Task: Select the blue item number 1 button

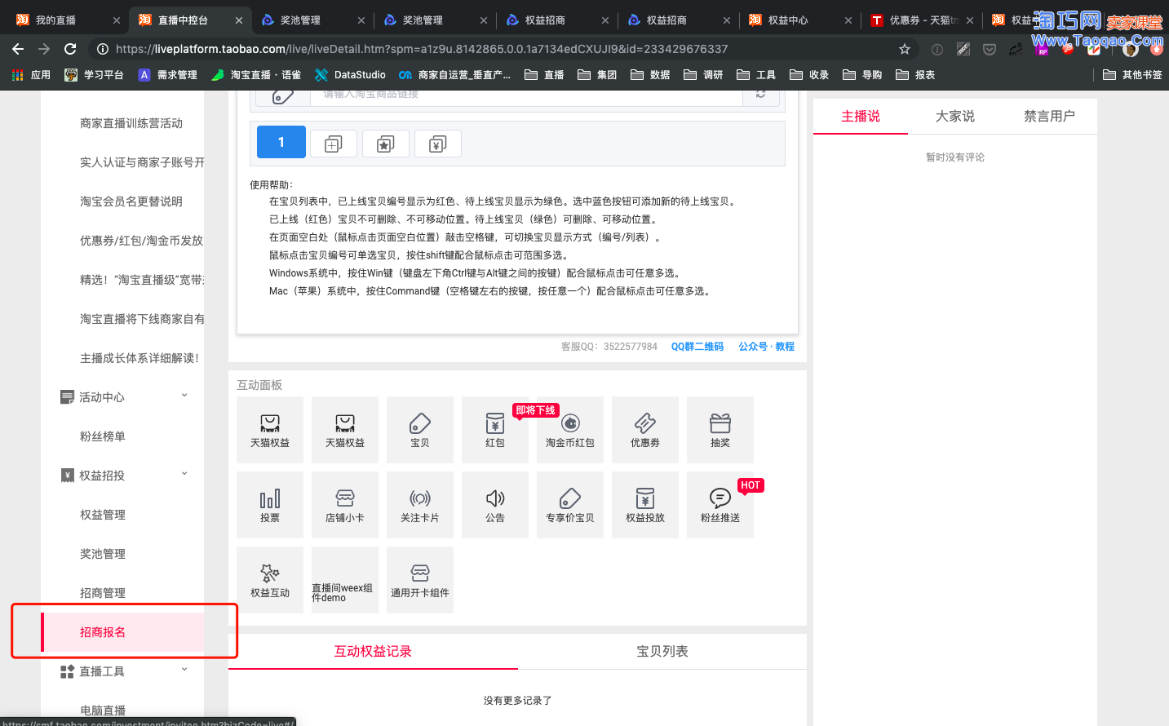Action: tap(281, 142)
